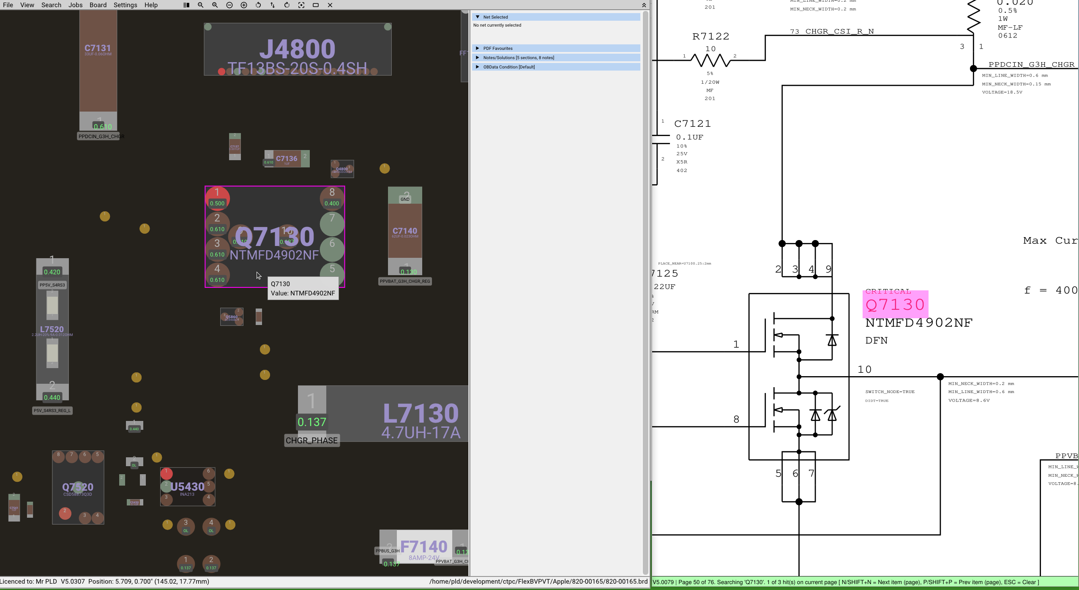Viewport: 1079px width, 590px height.
Task: Open the Board menu
Action: point(98,5)
